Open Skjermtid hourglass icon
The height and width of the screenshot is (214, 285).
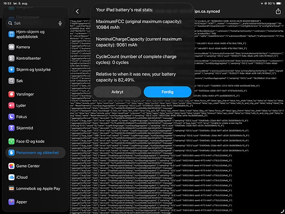tap(11, 128)
